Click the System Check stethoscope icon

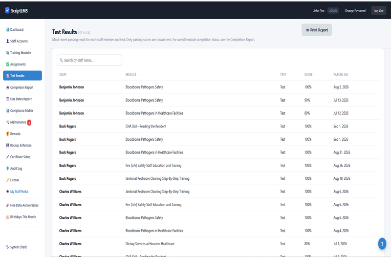click(7, 247)
